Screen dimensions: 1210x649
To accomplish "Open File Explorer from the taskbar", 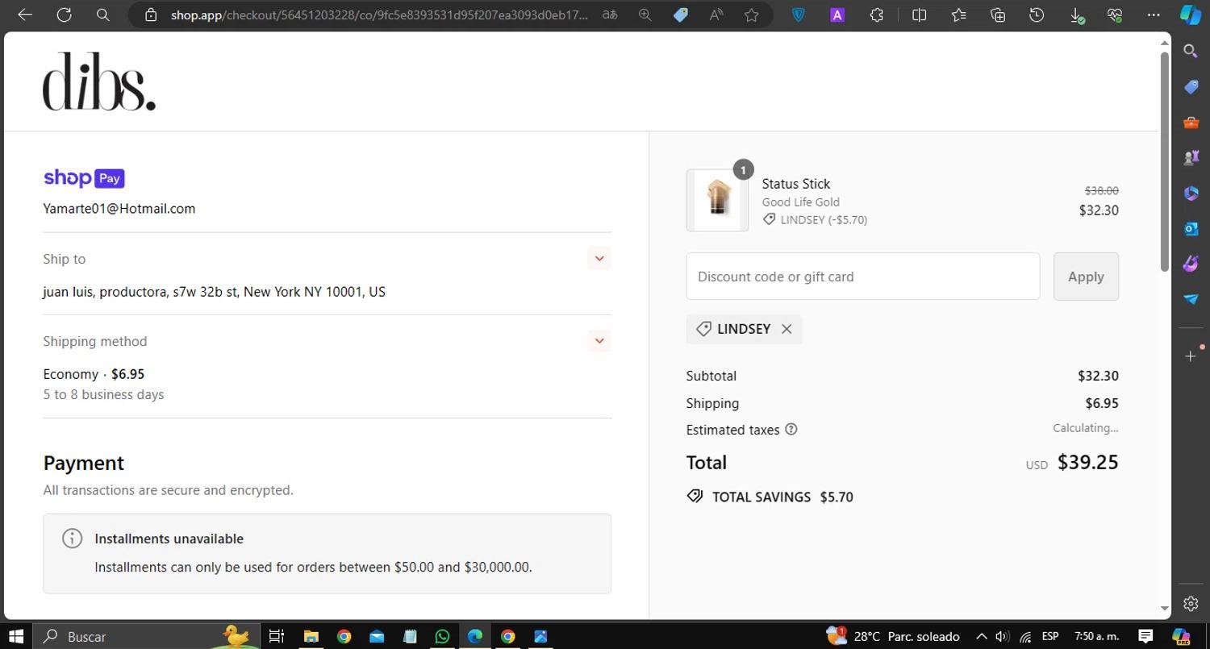I will [311, 636].
